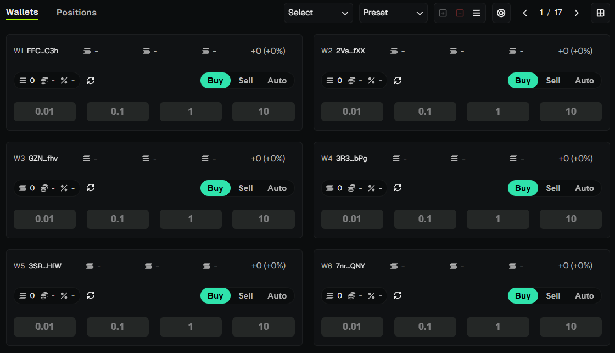Click the red minus-square remove icon
The image size is (615, 353).
click(x=460, y=13)
